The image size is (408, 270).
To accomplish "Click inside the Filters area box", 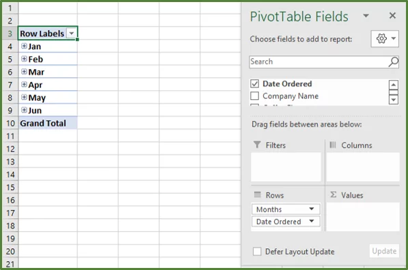I will [x=286, y=167].
